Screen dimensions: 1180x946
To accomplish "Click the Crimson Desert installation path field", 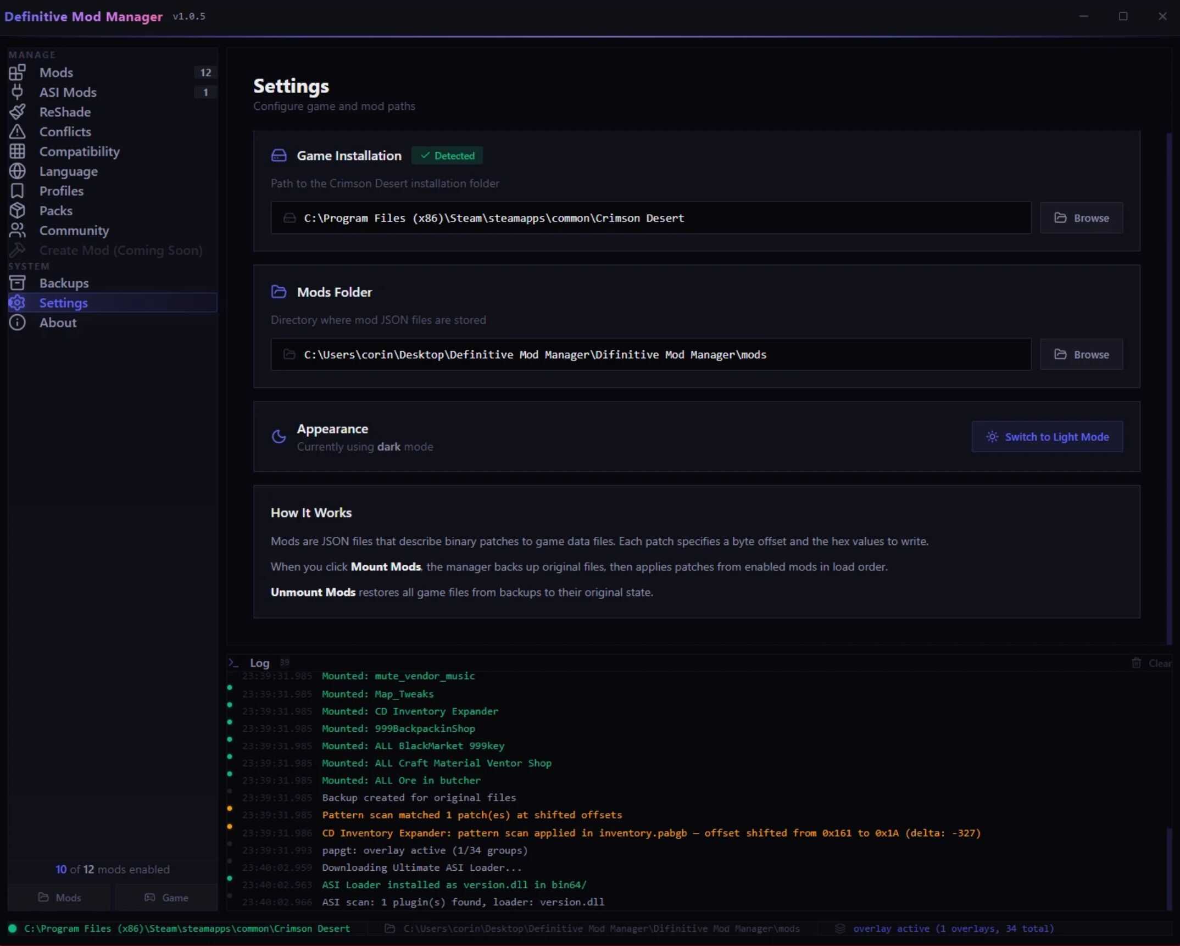I will 650,218.
